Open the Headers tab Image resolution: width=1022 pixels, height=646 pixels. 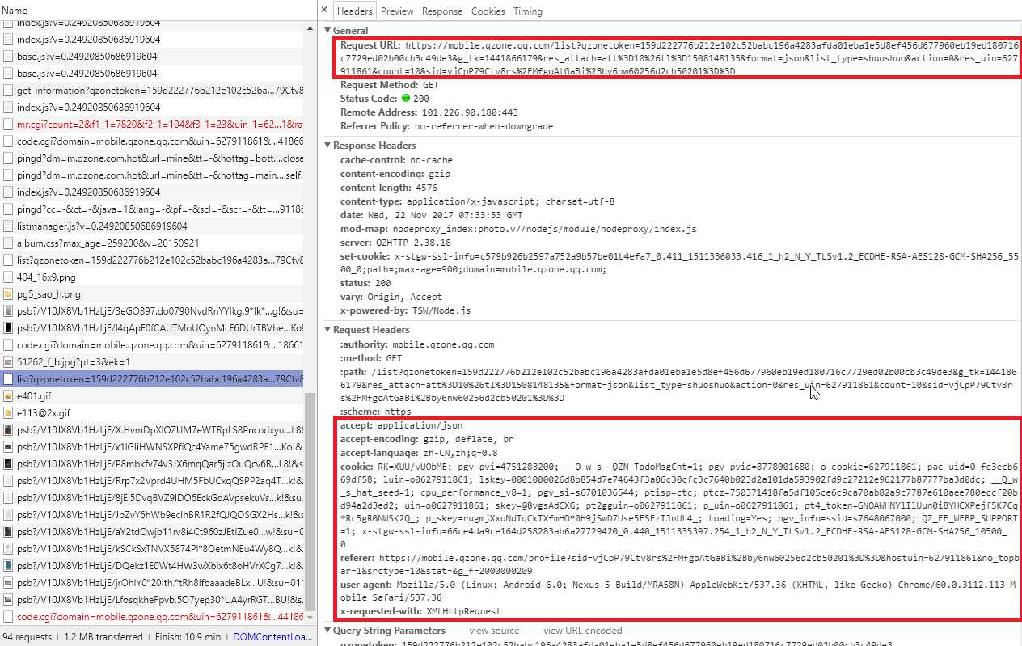click(355, 11)
